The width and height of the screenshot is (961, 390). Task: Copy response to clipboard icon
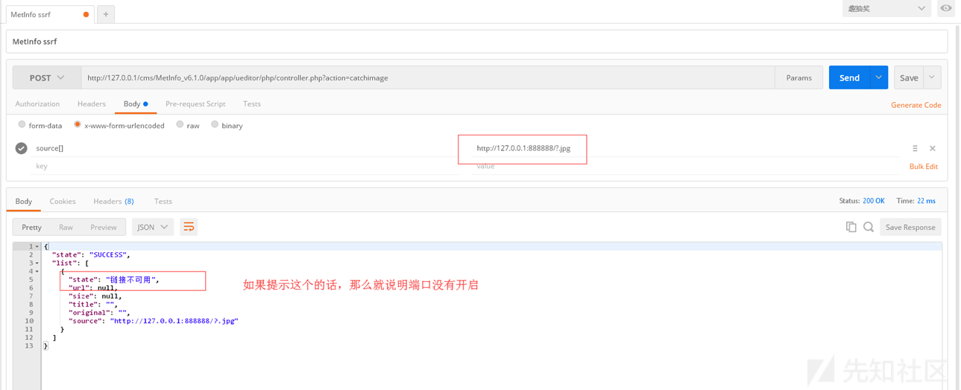coord(851,227)
